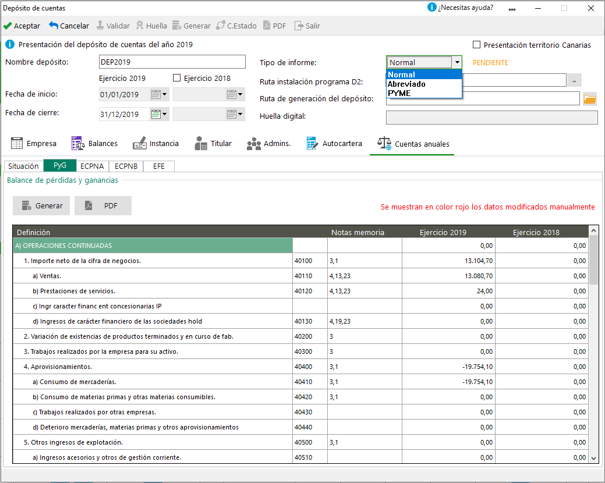Click the cell 13.104,70 in Ejercicio 2019
Image resolution: width=605 pixels, height=483 pixels.
449,261
